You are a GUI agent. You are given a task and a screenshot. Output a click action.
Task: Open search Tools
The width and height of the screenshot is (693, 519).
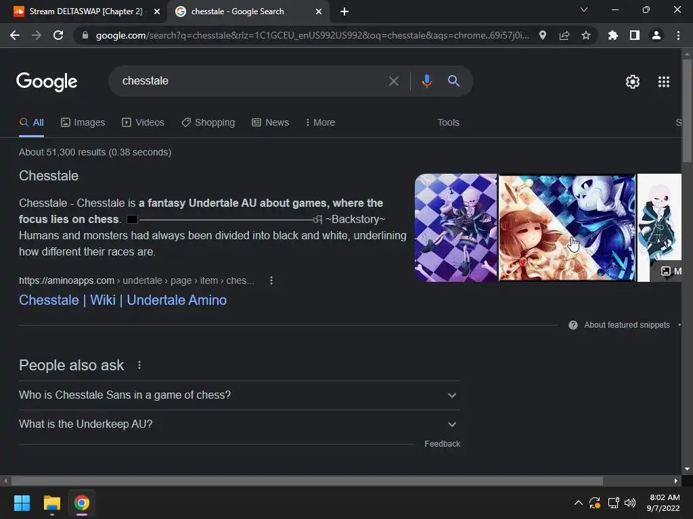[448, 122]
